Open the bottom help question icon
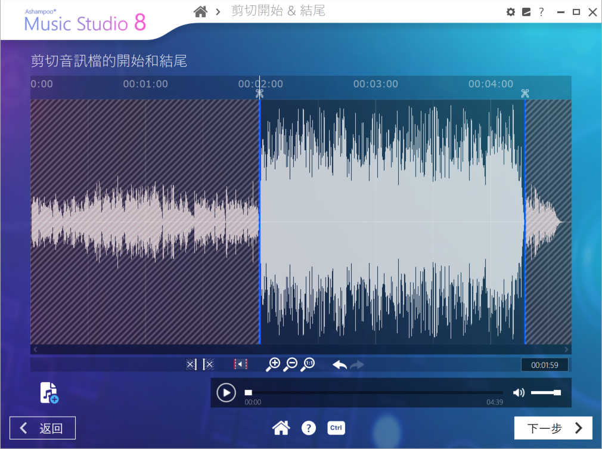This screenshot has height=449, width=602. point(309,428)
